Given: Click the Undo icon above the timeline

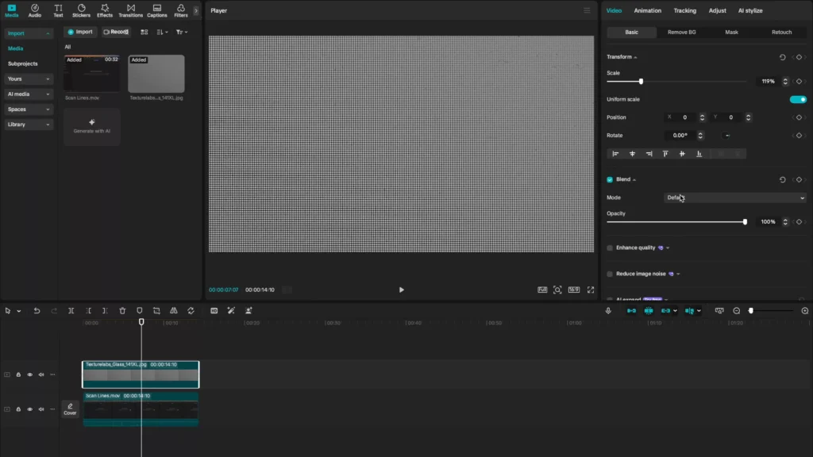Looking at the screenshot, I should point(36,311).
